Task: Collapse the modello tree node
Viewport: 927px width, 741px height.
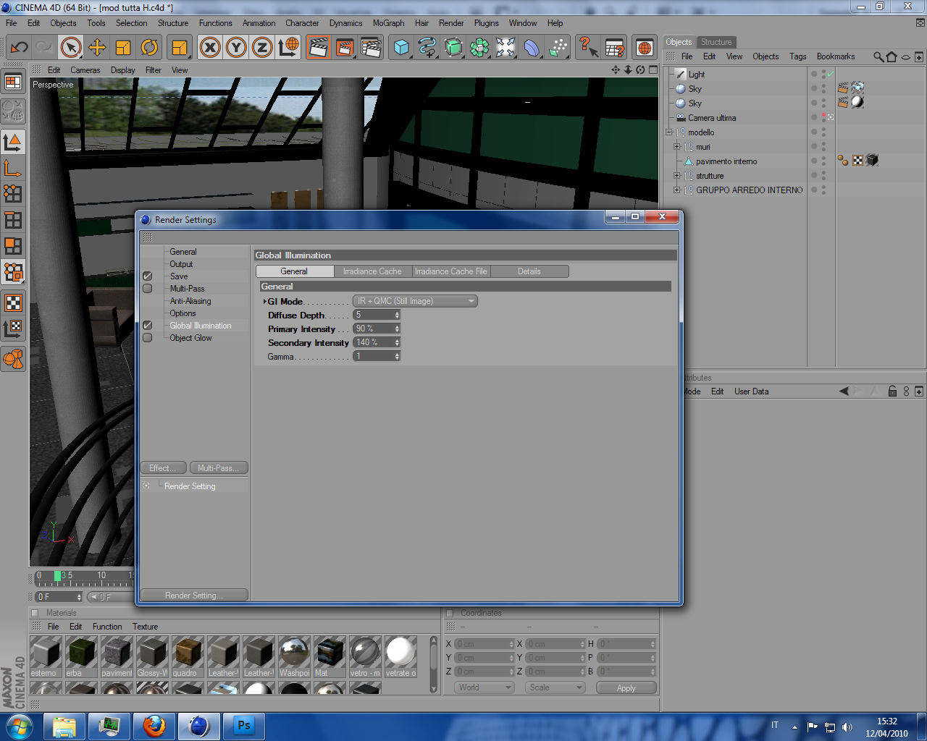Action: click(x=669, y=132)
